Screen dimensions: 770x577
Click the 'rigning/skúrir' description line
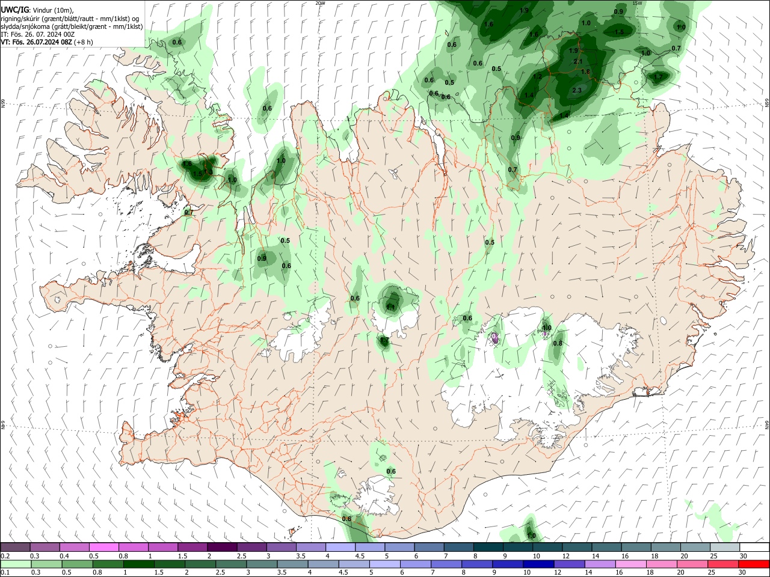tap(70, 19)
